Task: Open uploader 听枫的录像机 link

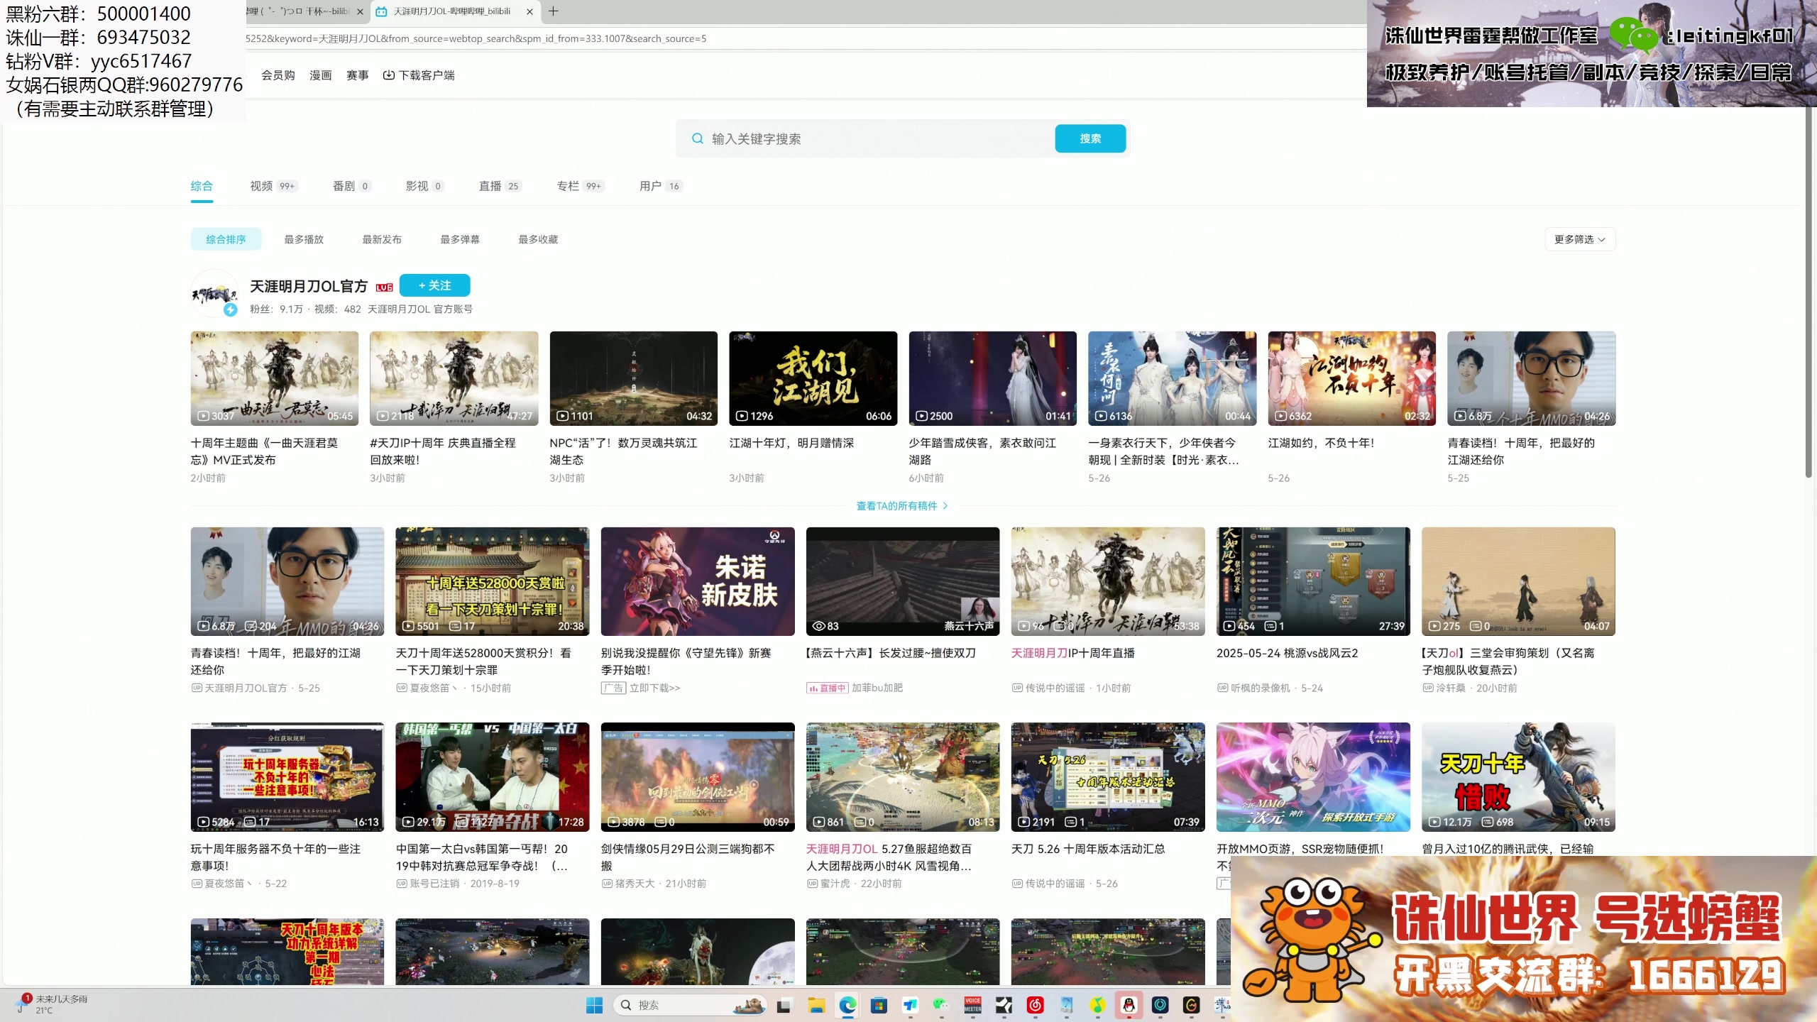Action: (1261, 688)
